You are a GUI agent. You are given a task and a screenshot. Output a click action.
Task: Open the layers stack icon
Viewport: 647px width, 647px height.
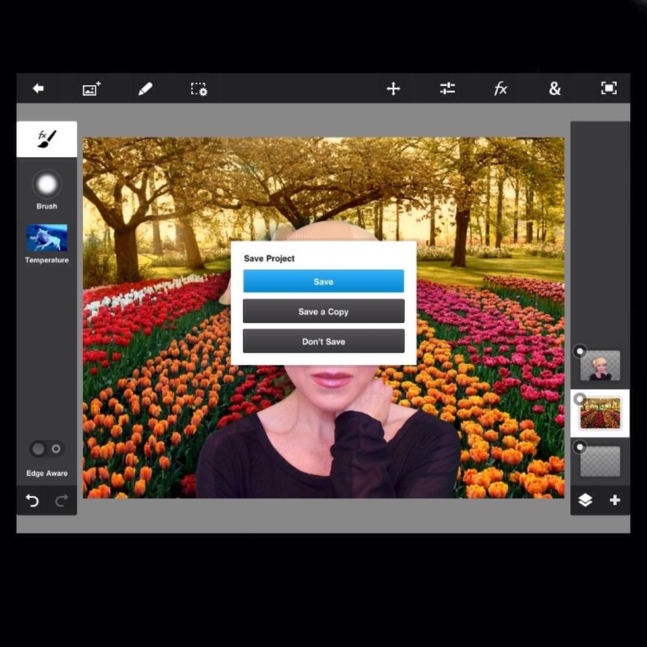(x=585, y=500)
